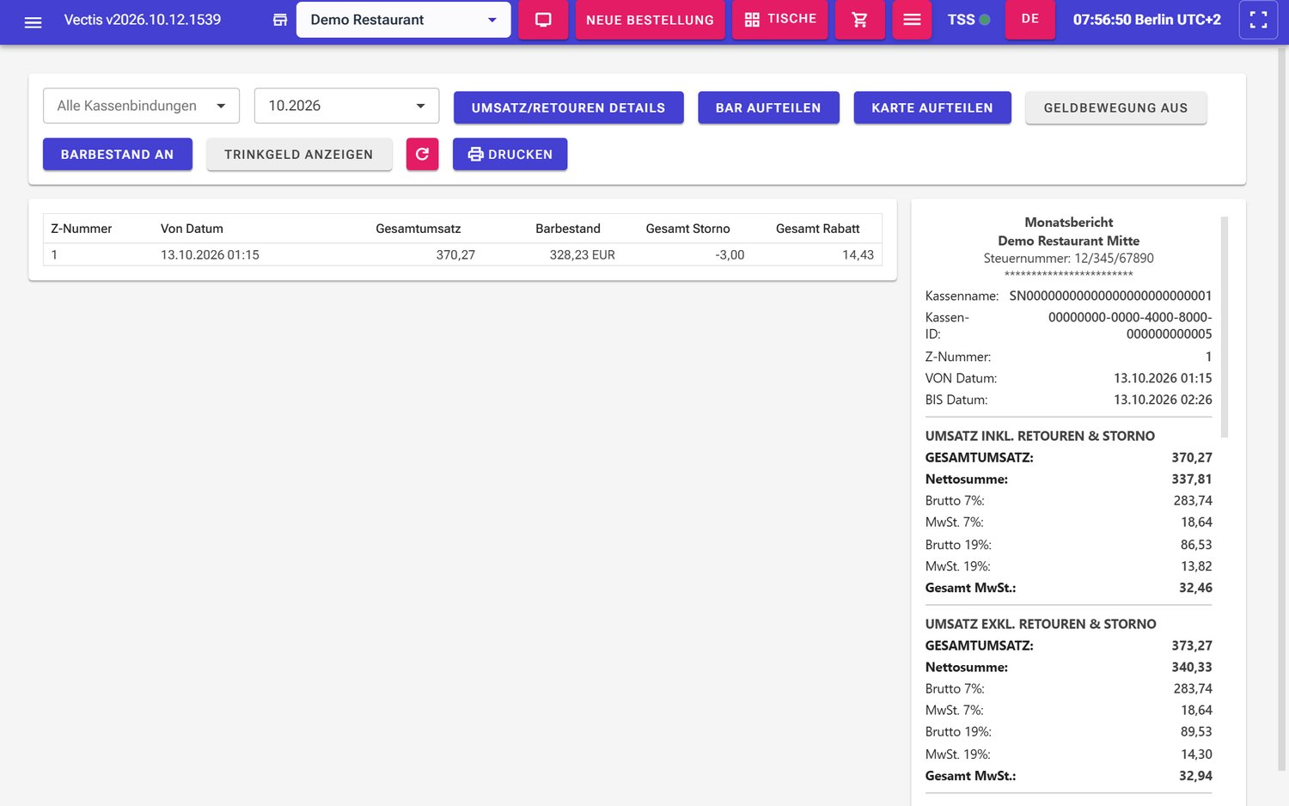
Task: Click BIS Datum value 13.10.2026 02:26
Action: click(1163, 400)
